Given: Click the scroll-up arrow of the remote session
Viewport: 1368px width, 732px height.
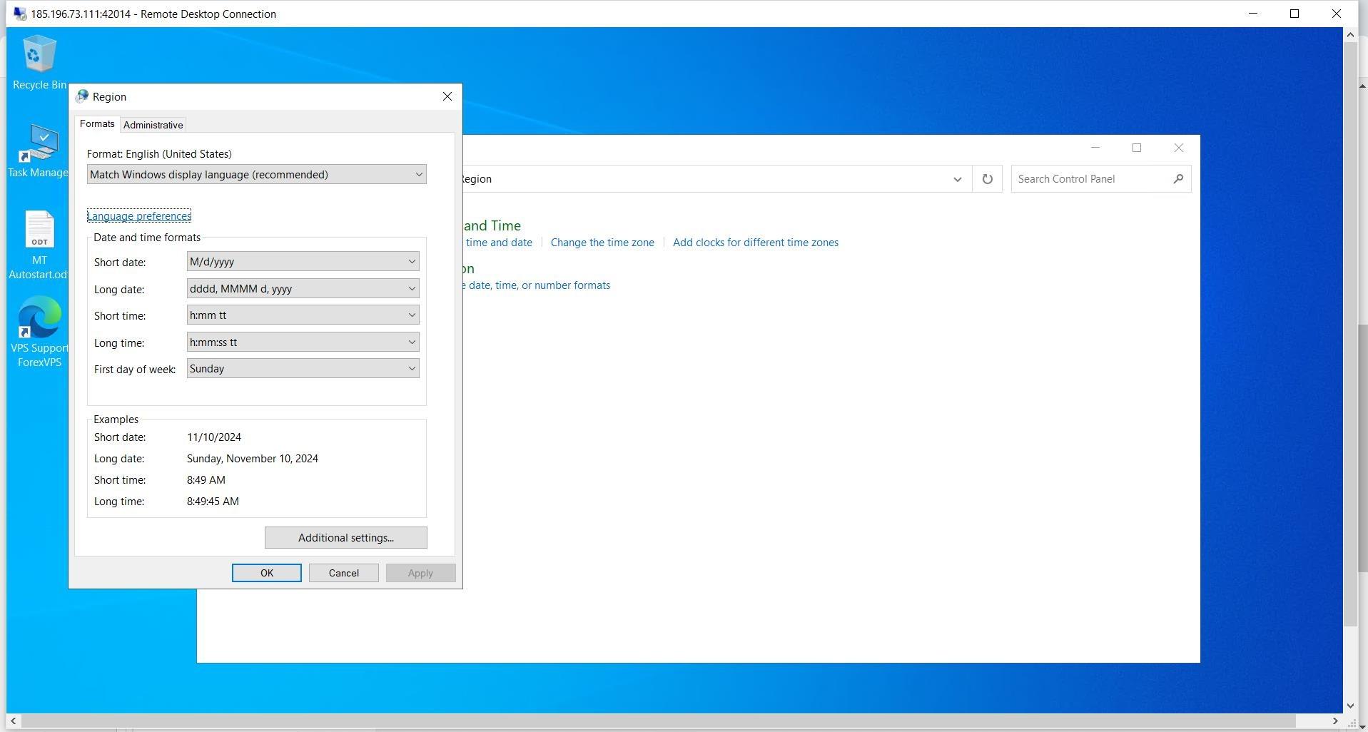Looking at the screenshot, I should pyautogui.click(x=1349, y=34).
